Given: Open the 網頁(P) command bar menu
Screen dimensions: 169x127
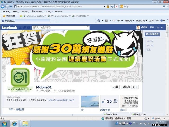Looking at the screenshot, I should click(x=129, y=21).
